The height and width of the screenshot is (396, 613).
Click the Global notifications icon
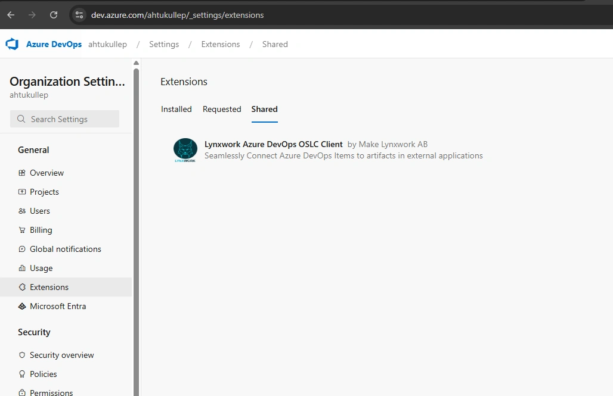22,249
